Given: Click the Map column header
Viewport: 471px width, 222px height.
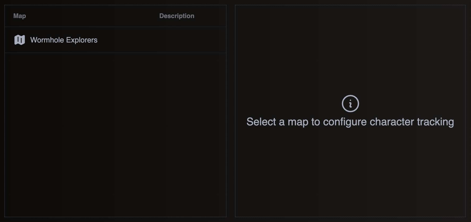Looking at the screenshot, I should pyautogui.click(x=20, y=16).
